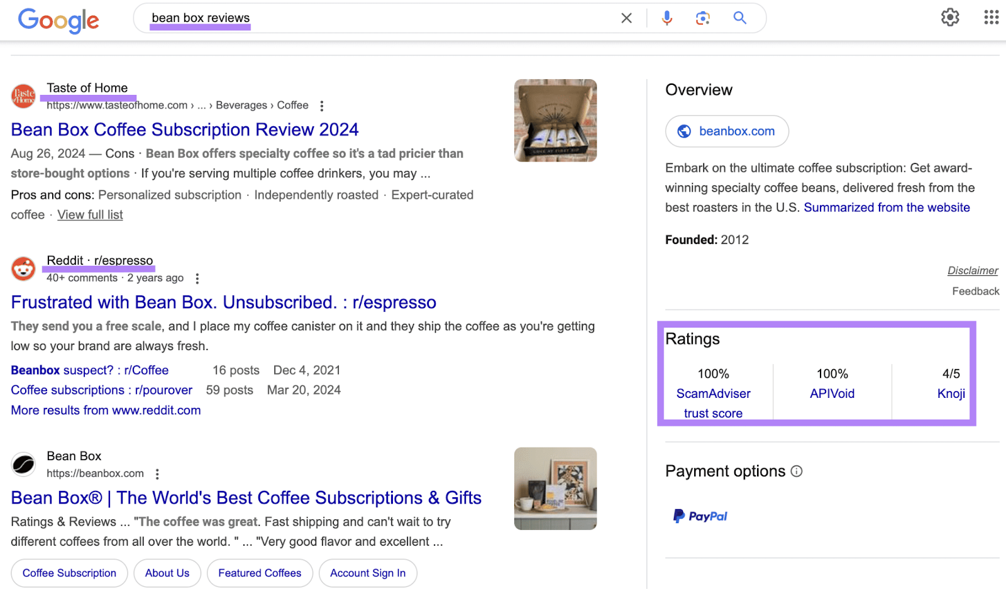
Task: Open Google Lens image search
Action: (x=702, y=18)
